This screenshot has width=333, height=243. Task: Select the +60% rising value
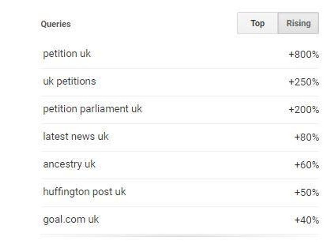point(306,165)
